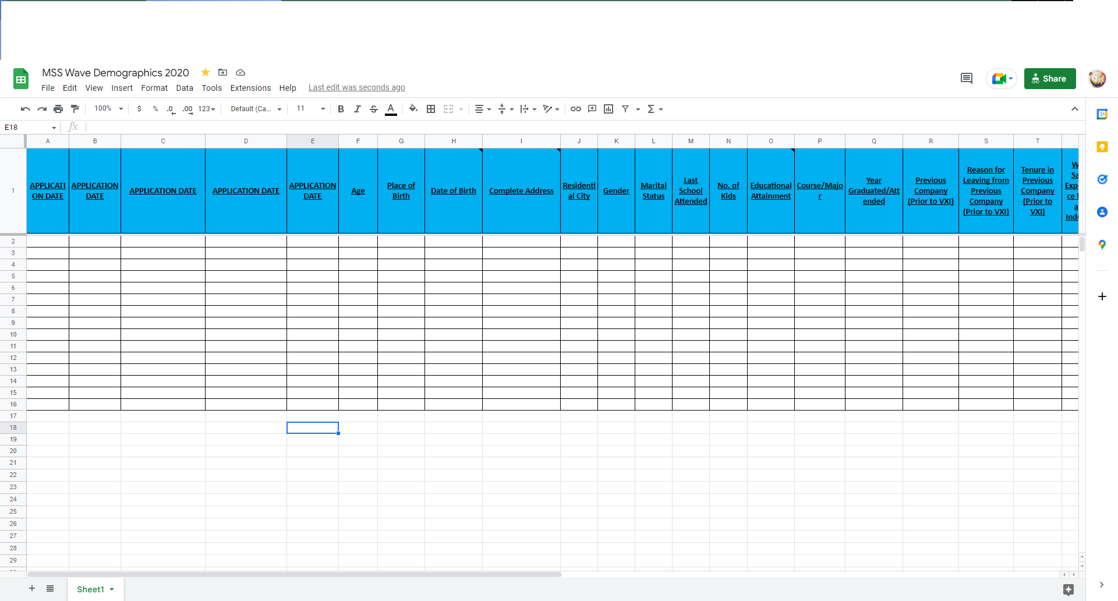Open Google Keep side panel

tap(1102, 147)
